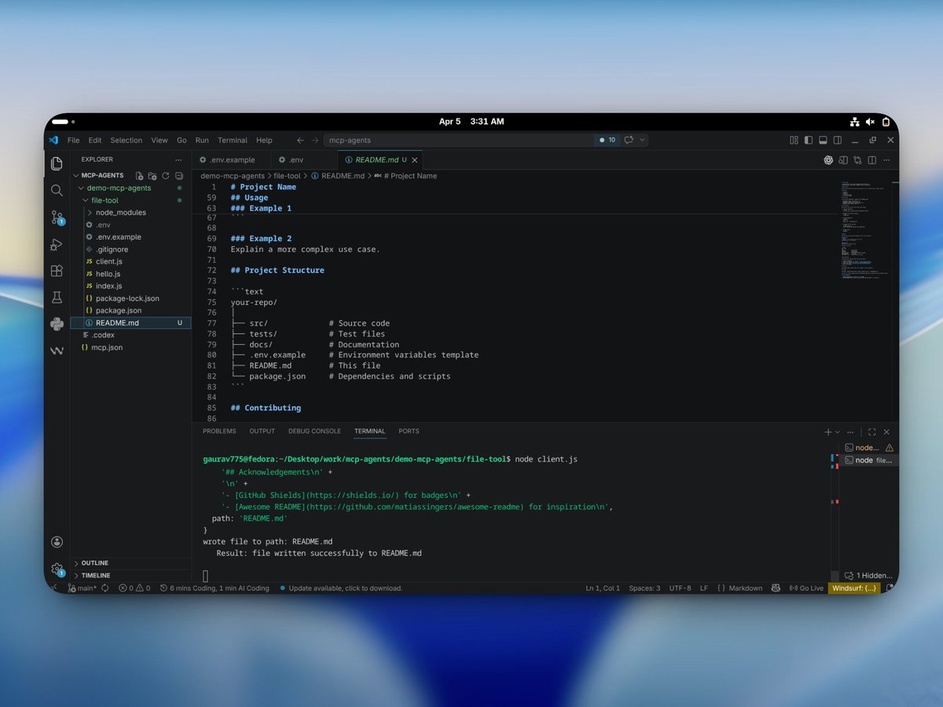The width and height of the screenshot is (943, 707).
Task: Split the editor to the right
Action: 871,160
